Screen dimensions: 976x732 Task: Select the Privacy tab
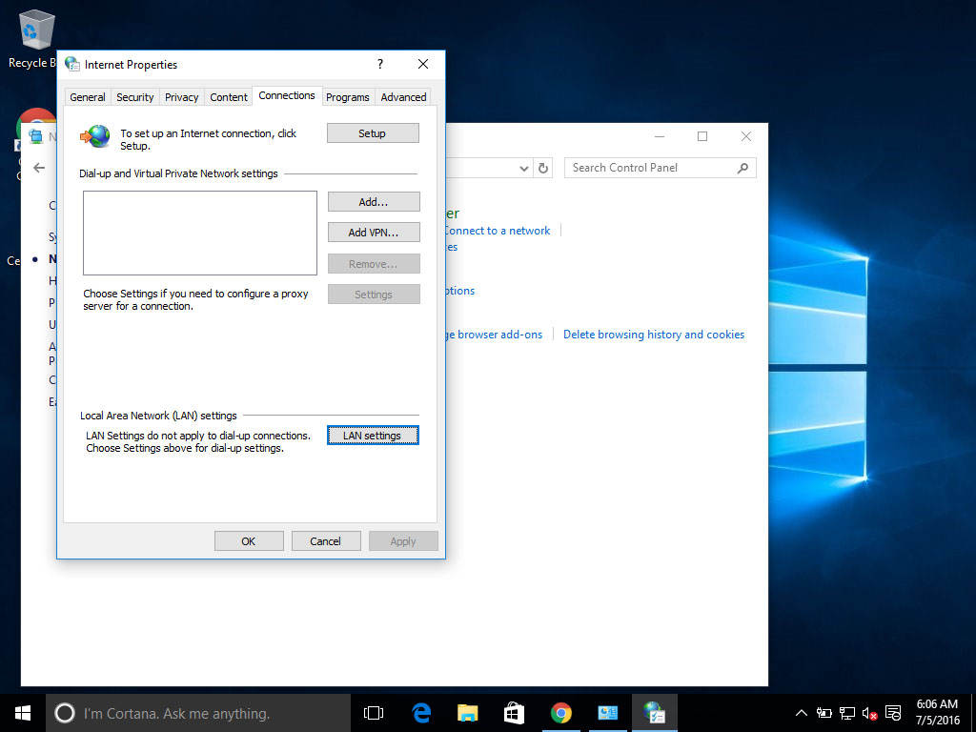[x=181, y=97]
